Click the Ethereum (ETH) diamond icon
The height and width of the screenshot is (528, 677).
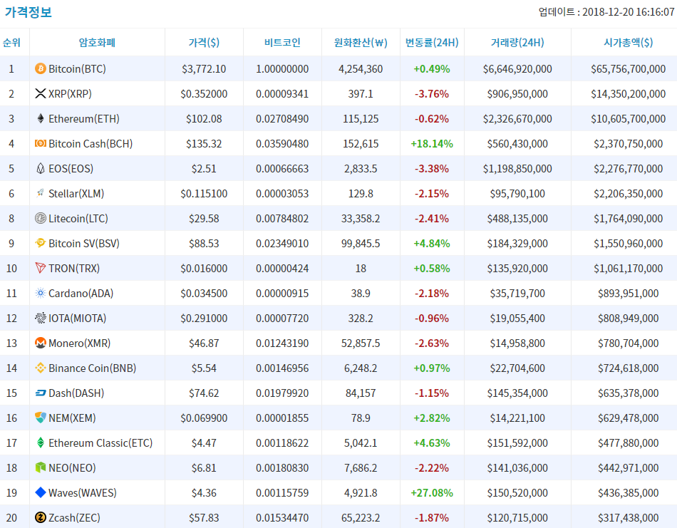40,119
